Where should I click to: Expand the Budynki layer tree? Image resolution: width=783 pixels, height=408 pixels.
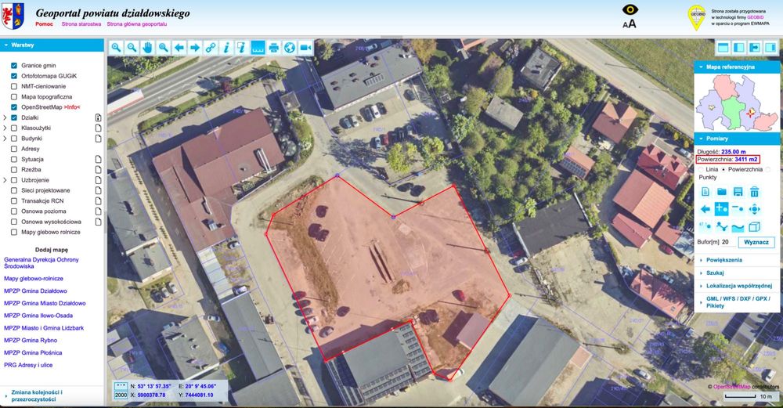tap(5, 139)
